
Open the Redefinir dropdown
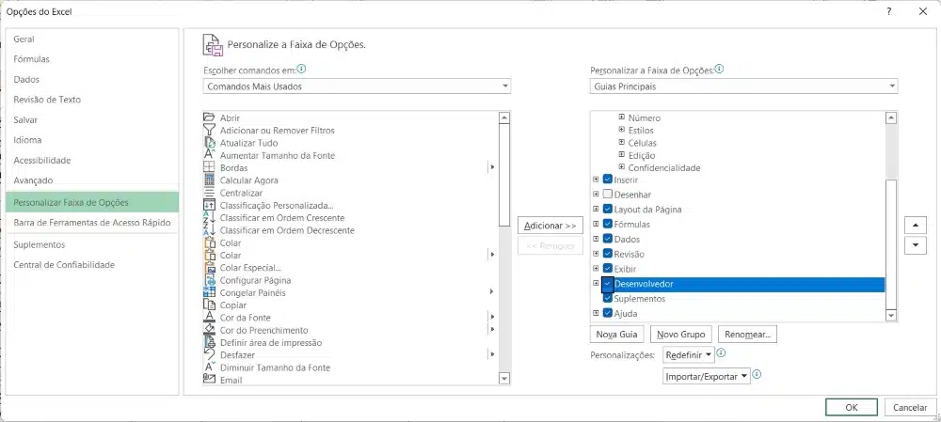[689, 355]
